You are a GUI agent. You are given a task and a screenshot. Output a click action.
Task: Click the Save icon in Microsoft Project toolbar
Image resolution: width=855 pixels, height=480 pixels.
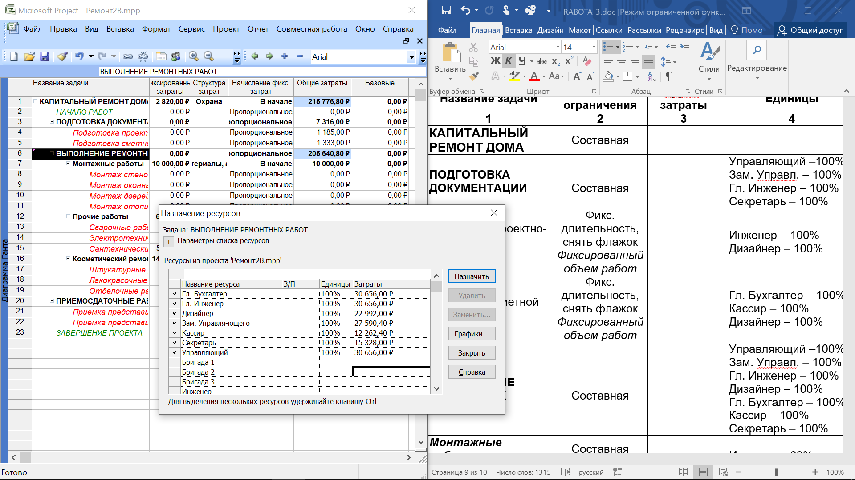click(x=44, y=56)
